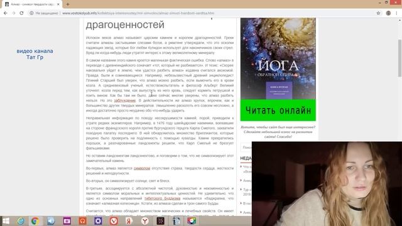
Task: Open the dark square app icon in taskbar
Action: (161, 221)
